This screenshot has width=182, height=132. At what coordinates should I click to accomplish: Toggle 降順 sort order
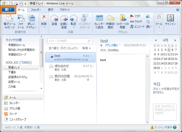pos(86,48)
